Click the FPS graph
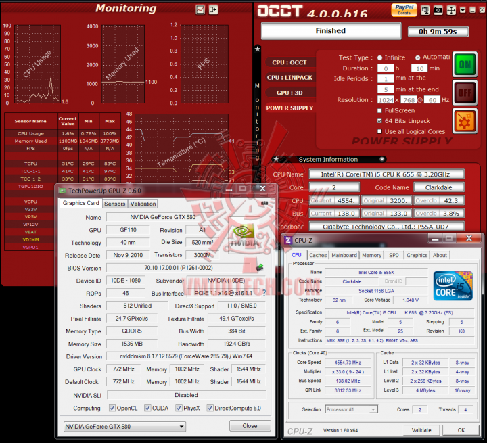 click(x=204, y=64)
